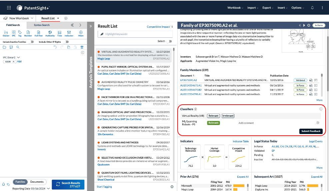Open Result List settings gear at bottom
The image size is (329, 191).
tap(172, 187)
